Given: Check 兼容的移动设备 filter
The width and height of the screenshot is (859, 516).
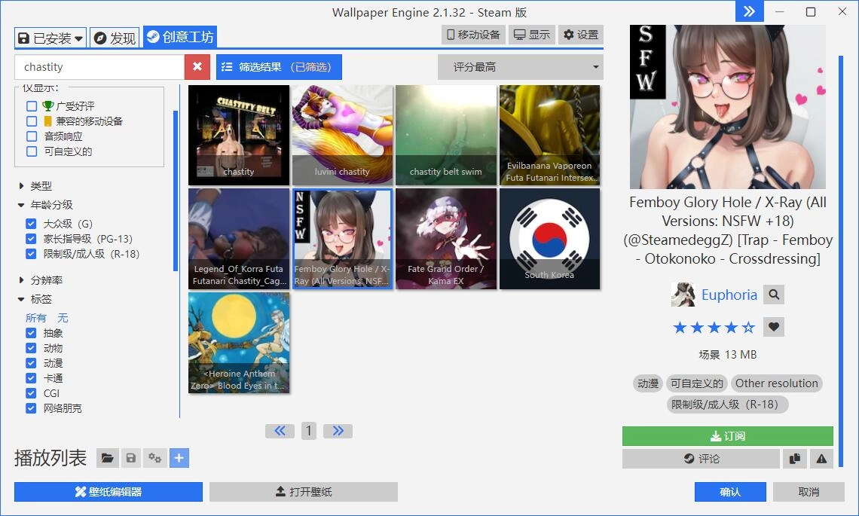Looking at the screenshot, I should [x=32, y=121].
